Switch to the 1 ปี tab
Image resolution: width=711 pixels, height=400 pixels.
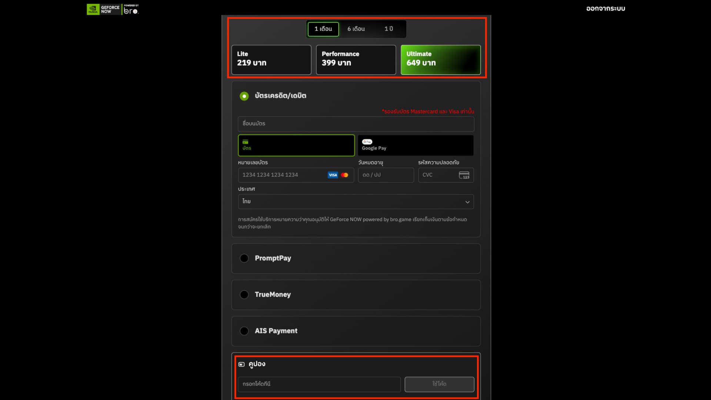tap(388, 29)
